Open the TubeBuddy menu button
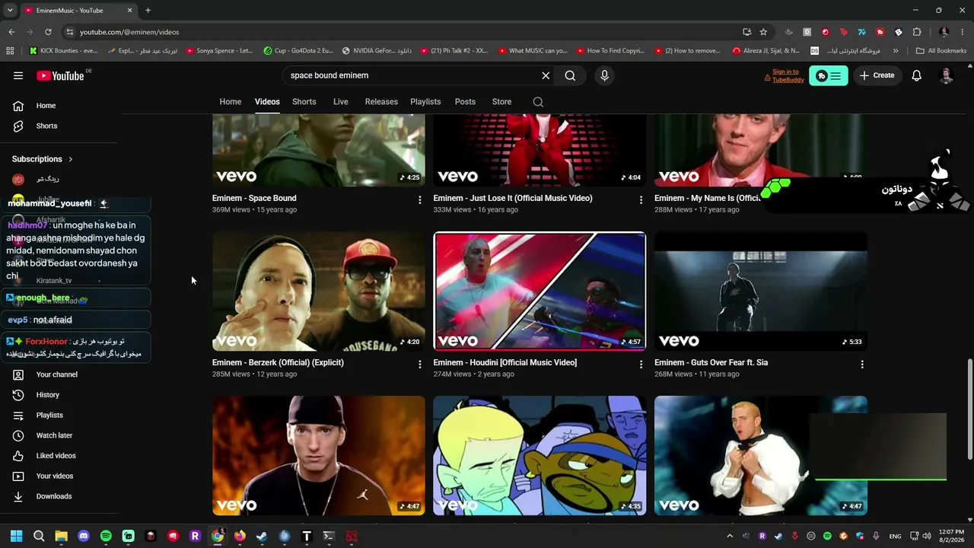The image size is (974, 548). 829,75
